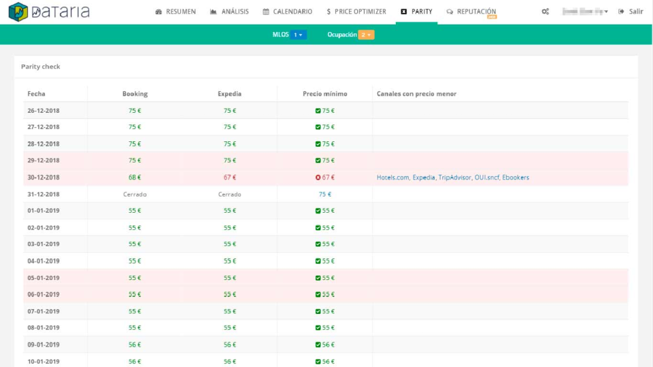
Task: Open the Ocupación dropdown showing 2
Action: (x=366, y=35)
